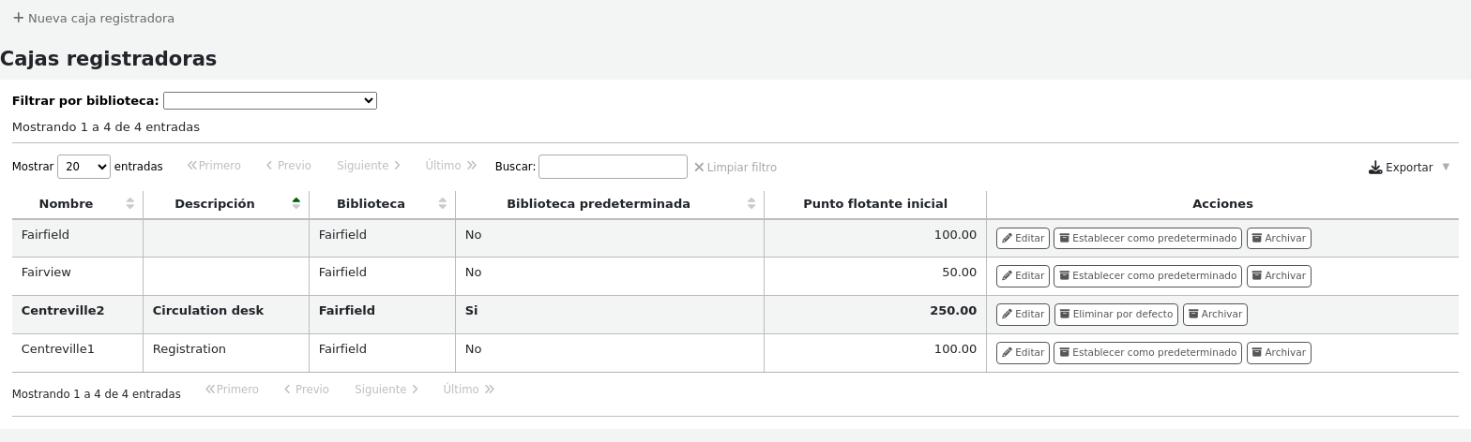Click the plus icon for Nueva caja registradora

pos(18,18)
